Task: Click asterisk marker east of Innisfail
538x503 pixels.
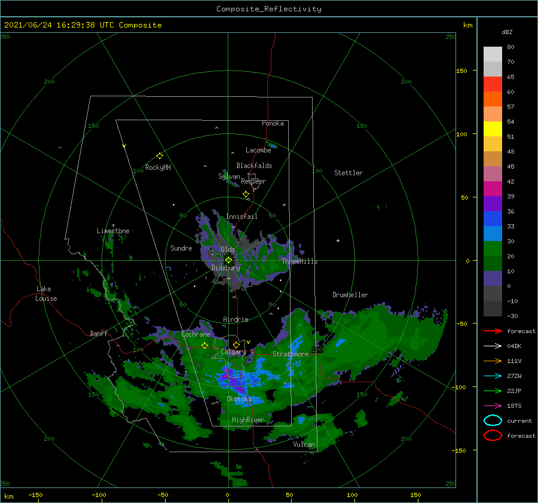Action: tap(284, 205)
